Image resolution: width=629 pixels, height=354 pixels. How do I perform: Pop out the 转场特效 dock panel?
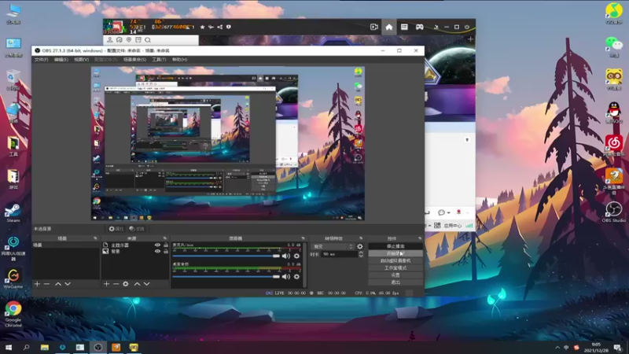(x=361, y=238)
